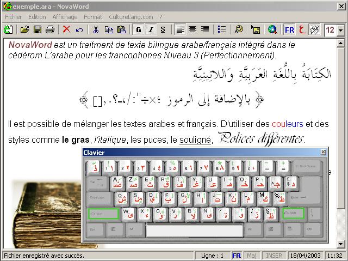Image resolution: width=348 pixels, height=261 pixels.
Task: Click the Open file folder icon
Action: coord(25,29)
